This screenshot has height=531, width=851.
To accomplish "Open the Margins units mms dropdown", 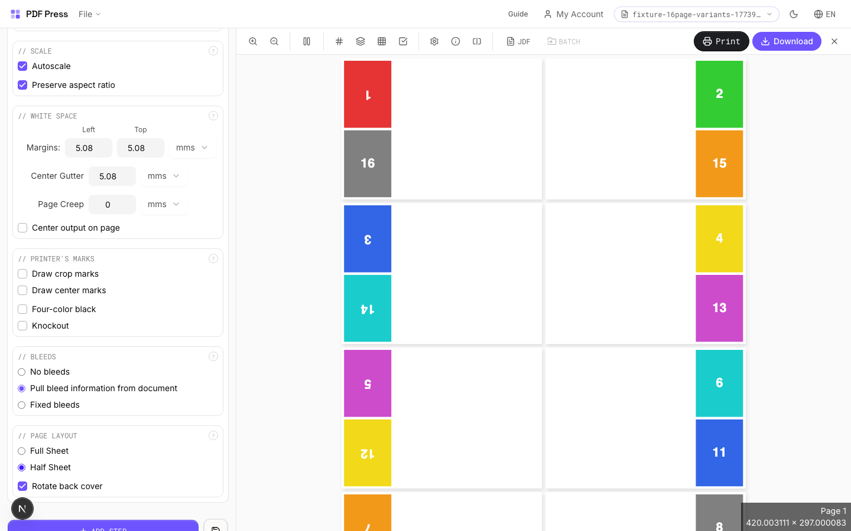I will [191, 147].
